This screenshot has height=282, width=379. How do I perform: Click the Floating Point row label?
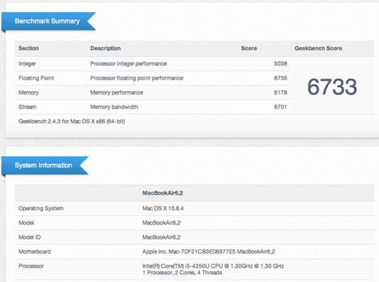tap(36, 78)
